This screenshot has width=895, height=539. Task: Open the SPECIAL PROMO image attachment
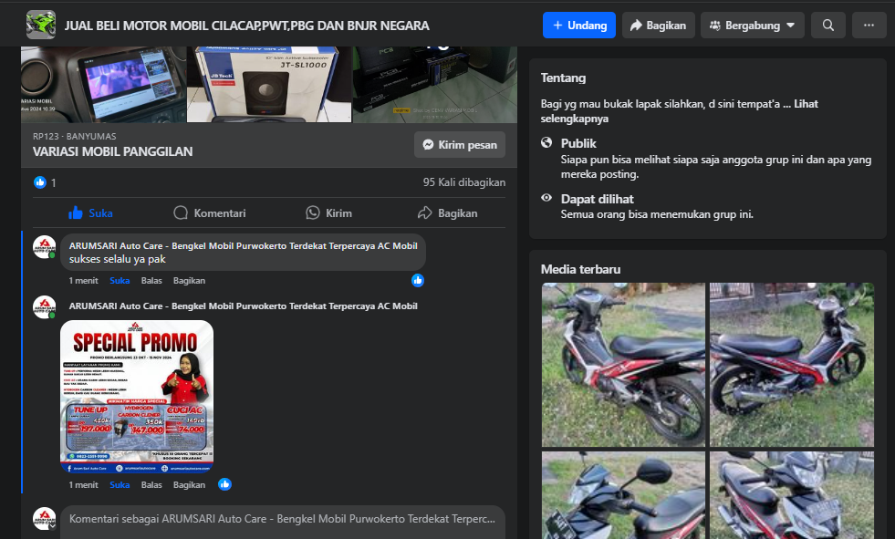point(137,397)
